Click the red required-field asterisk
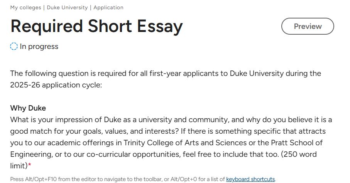 [29, 165]
